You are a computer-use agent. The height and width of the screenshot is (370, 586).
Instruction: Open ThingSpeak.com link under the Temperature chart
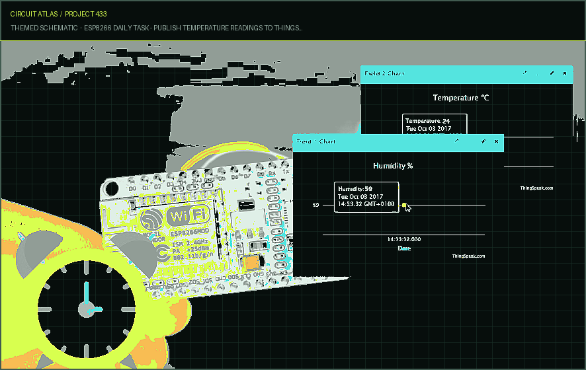tap(536, 188)
